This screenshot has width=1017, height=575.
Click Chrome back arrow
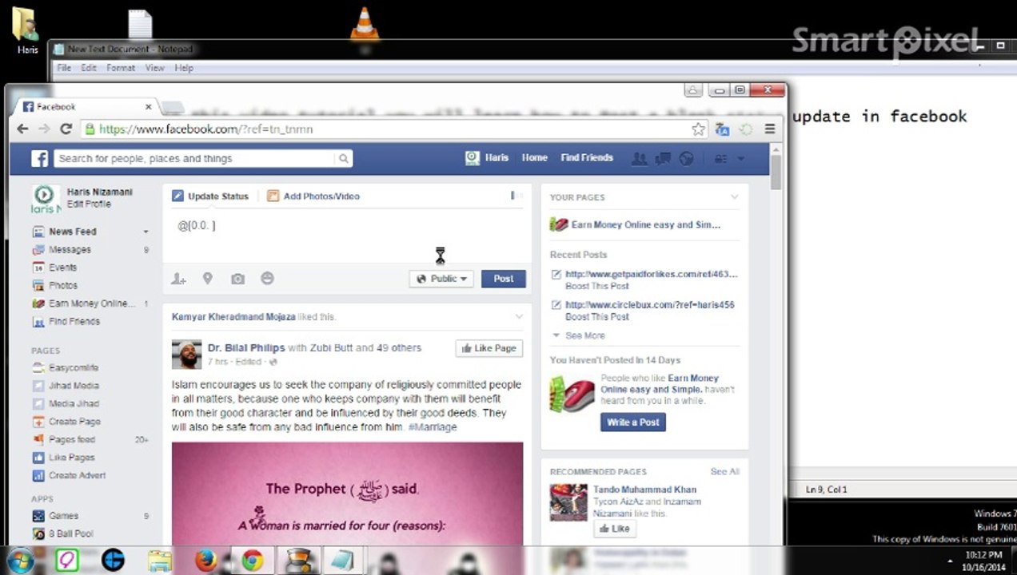tap(22, 129)
